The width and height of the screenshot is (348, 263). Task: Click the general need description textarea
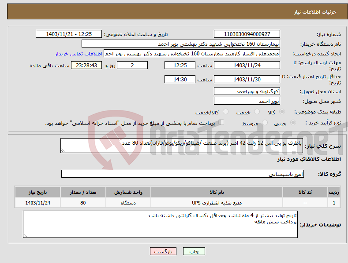182,146
